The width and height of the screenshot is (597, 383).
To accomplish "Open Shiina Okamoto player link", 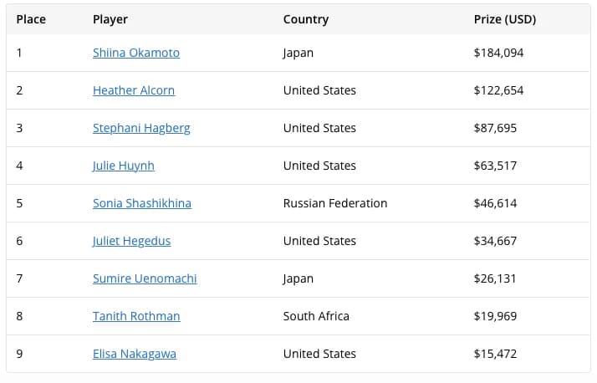I will click(x=136, y=53).
